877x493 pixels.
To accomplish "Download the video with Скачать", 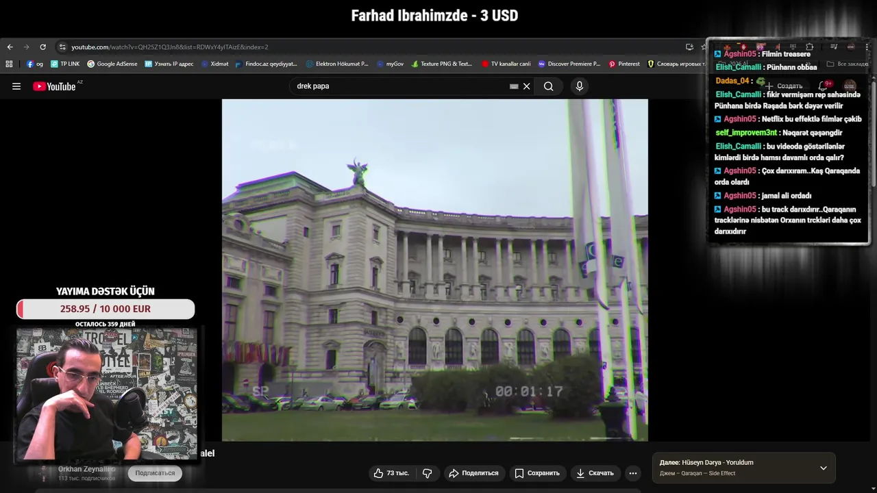I will click(x=595, y=473).
